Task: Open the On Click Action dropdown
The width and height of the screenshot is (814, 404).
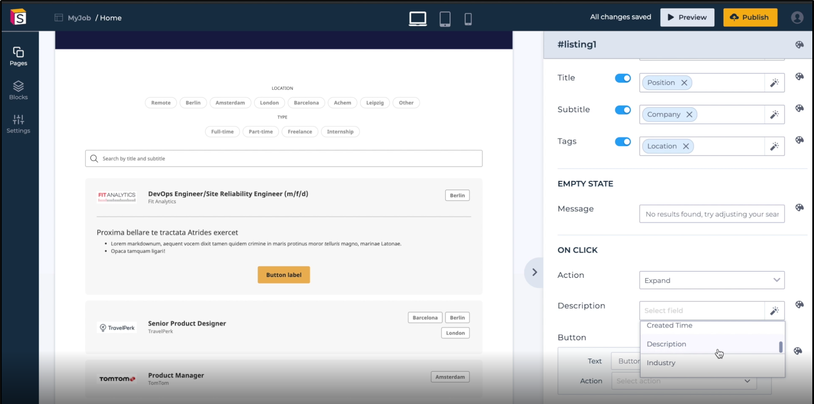Action: (711, 280)
